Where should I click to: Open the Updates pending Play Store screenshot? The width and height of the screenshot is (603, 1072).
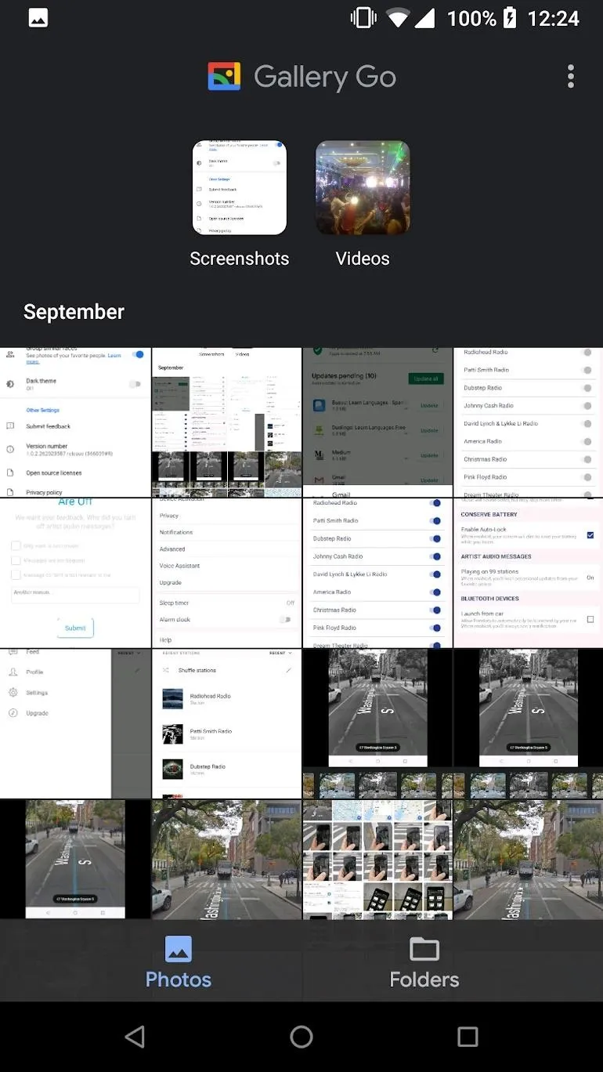coord(377,422)
